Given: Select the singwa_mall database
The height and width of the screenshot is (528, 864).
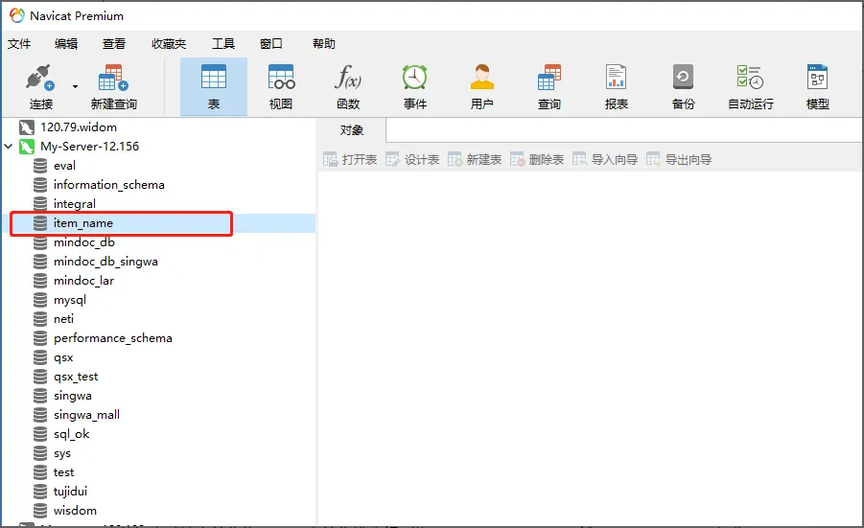Looking at the screenshot, I should tap(86, 415).
